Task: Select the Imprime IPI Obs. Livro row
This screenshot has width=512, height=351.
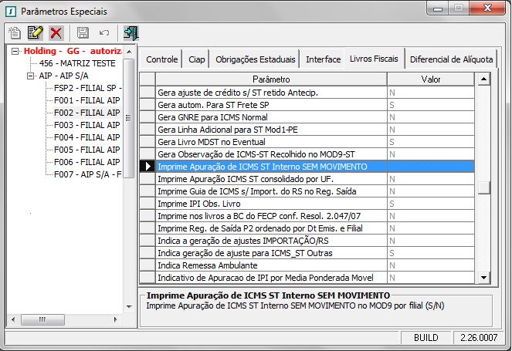Action: (x=270, y=204)
